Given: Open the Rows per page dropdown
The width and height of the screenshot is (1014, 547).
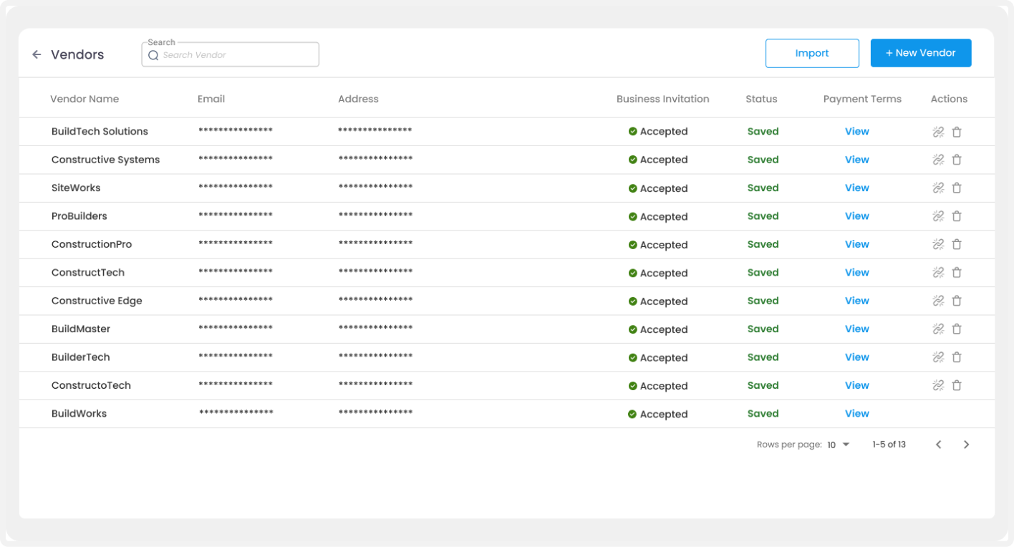Looking at the screenshot, I should (838, 445).
